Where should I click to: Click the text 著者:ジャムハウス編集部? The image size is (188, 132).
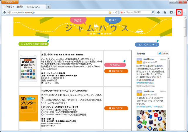pos(53,73)
